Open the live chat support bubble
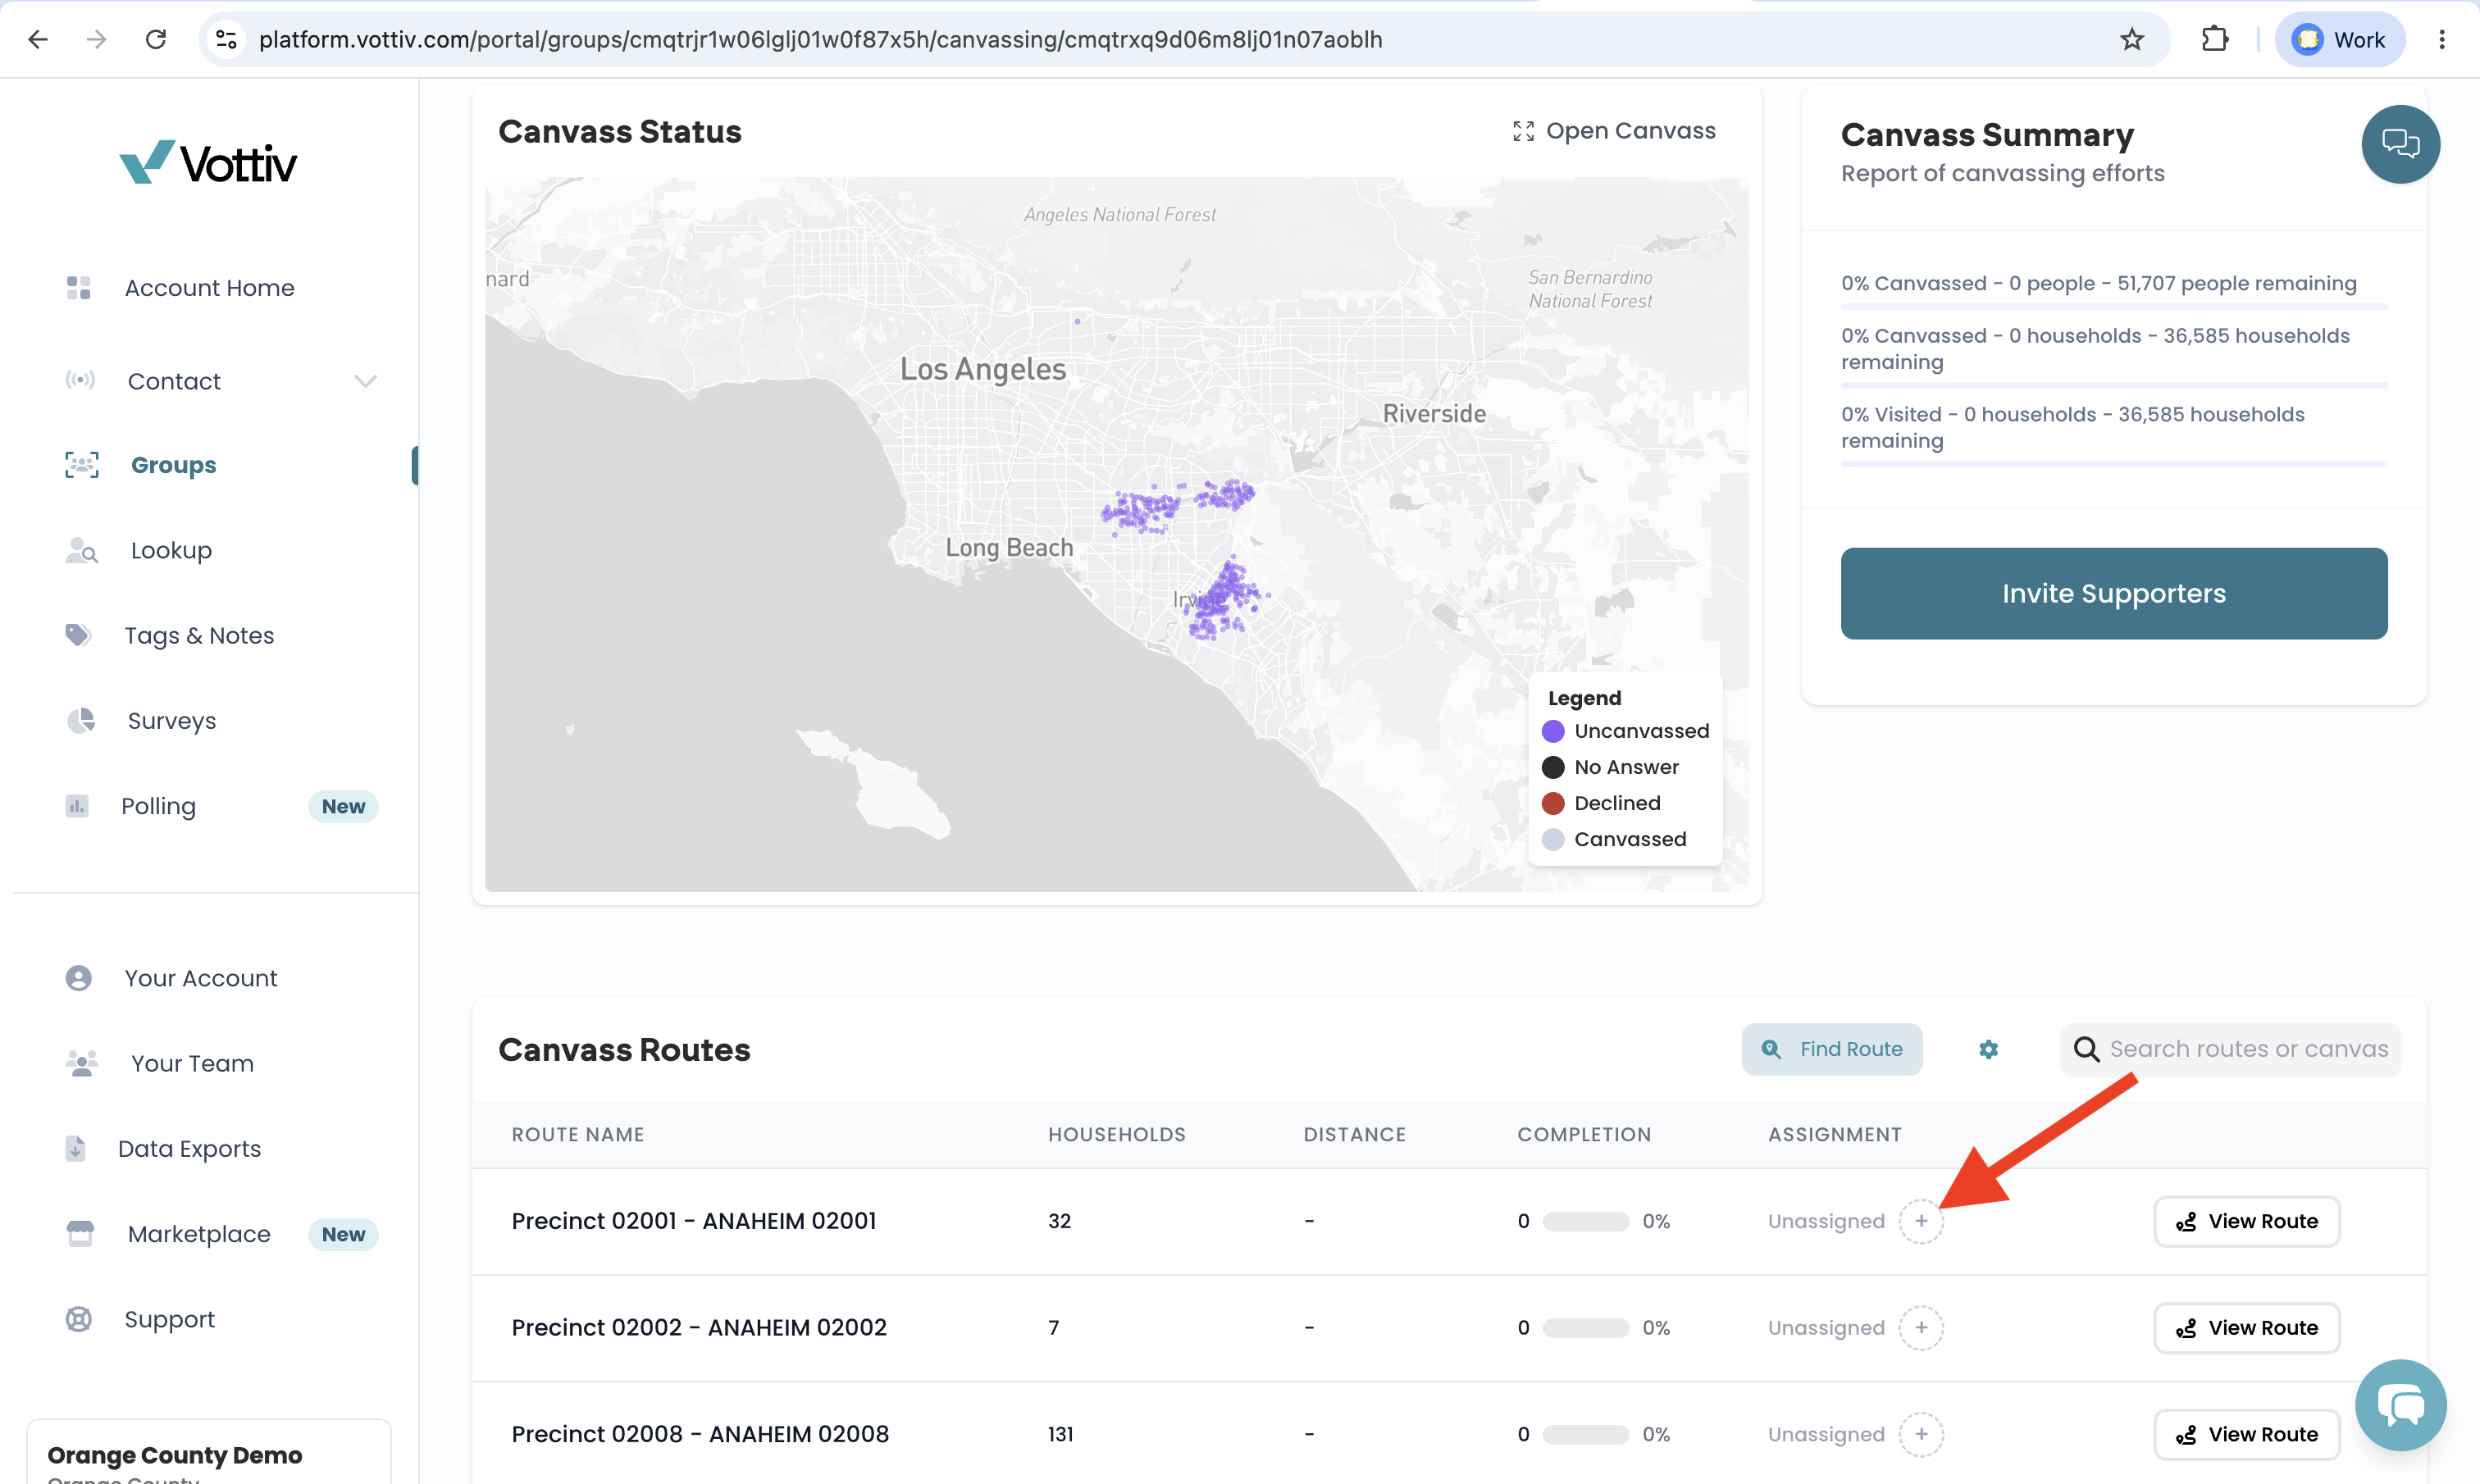This screenshot has height=1484, width=2480. point(2400,1405)
